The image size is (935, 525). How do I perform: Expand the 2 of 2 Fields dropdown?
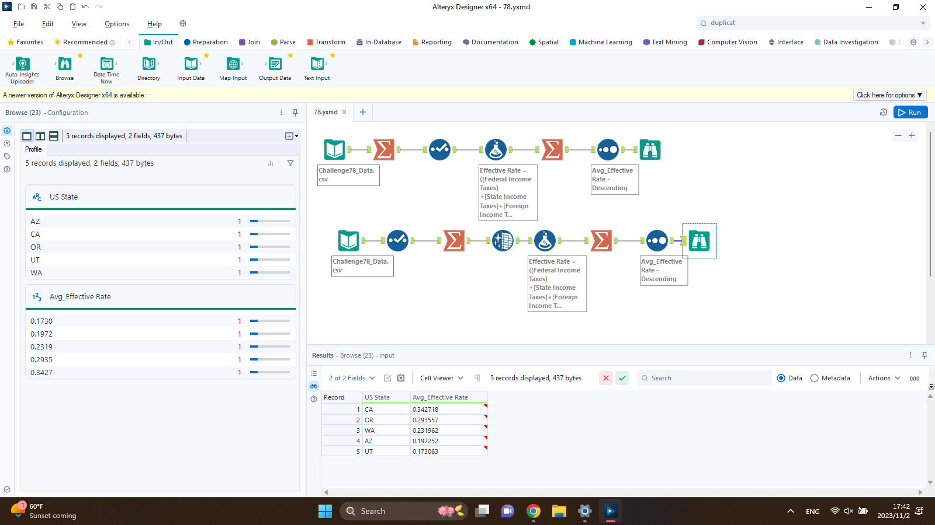352,378
